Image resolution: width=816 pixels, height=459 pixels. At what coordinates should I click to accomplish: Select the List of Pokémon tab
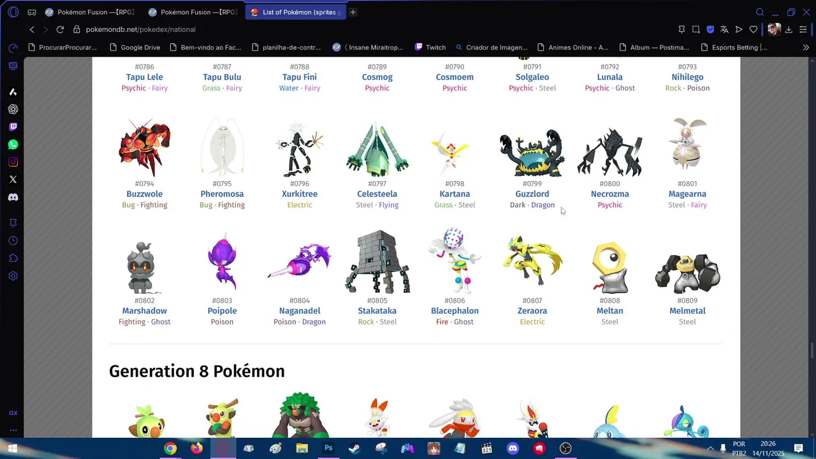pos(296,12)
